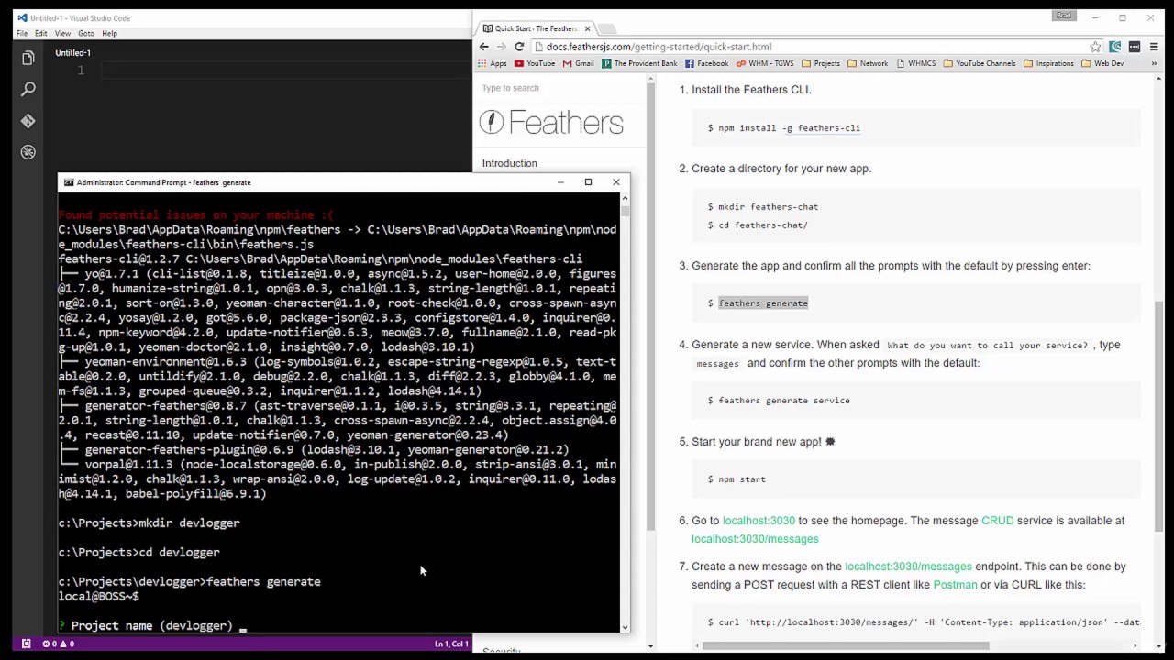Reload the Feathers docs page

coord(519,47)
